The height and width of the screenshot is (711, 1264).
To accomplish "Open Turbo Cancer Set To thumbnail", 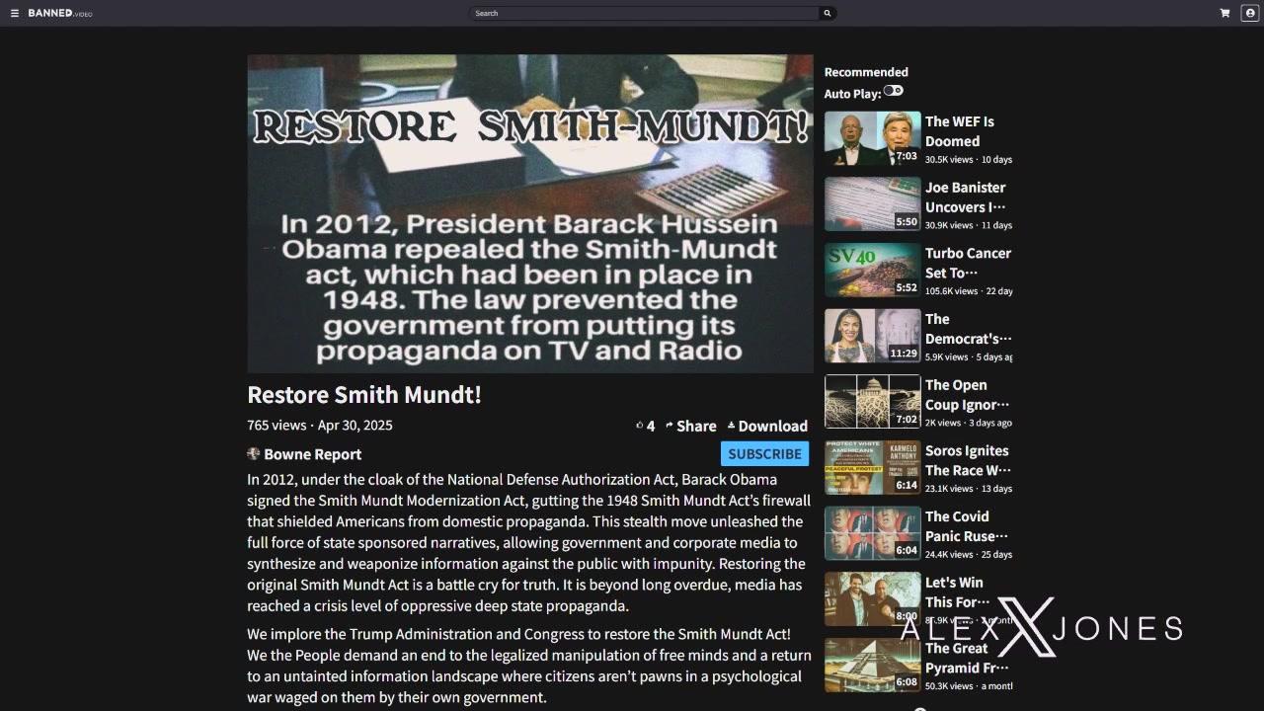I will point(872,270).
